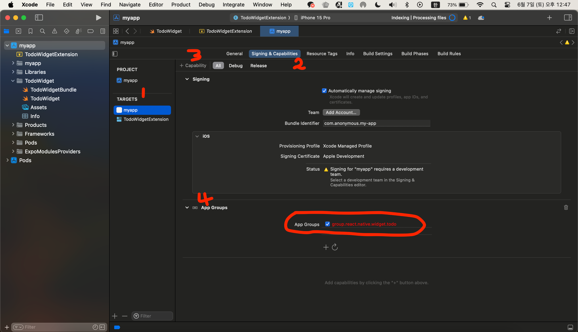Screen dimensions: 578x332
Task: Add a new app group with plus
Action: pyautogui.click(x=326, y=247)
